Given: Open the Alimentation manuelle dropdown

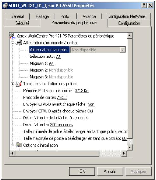Looking at the screenshot, I should tap(123, 50).
